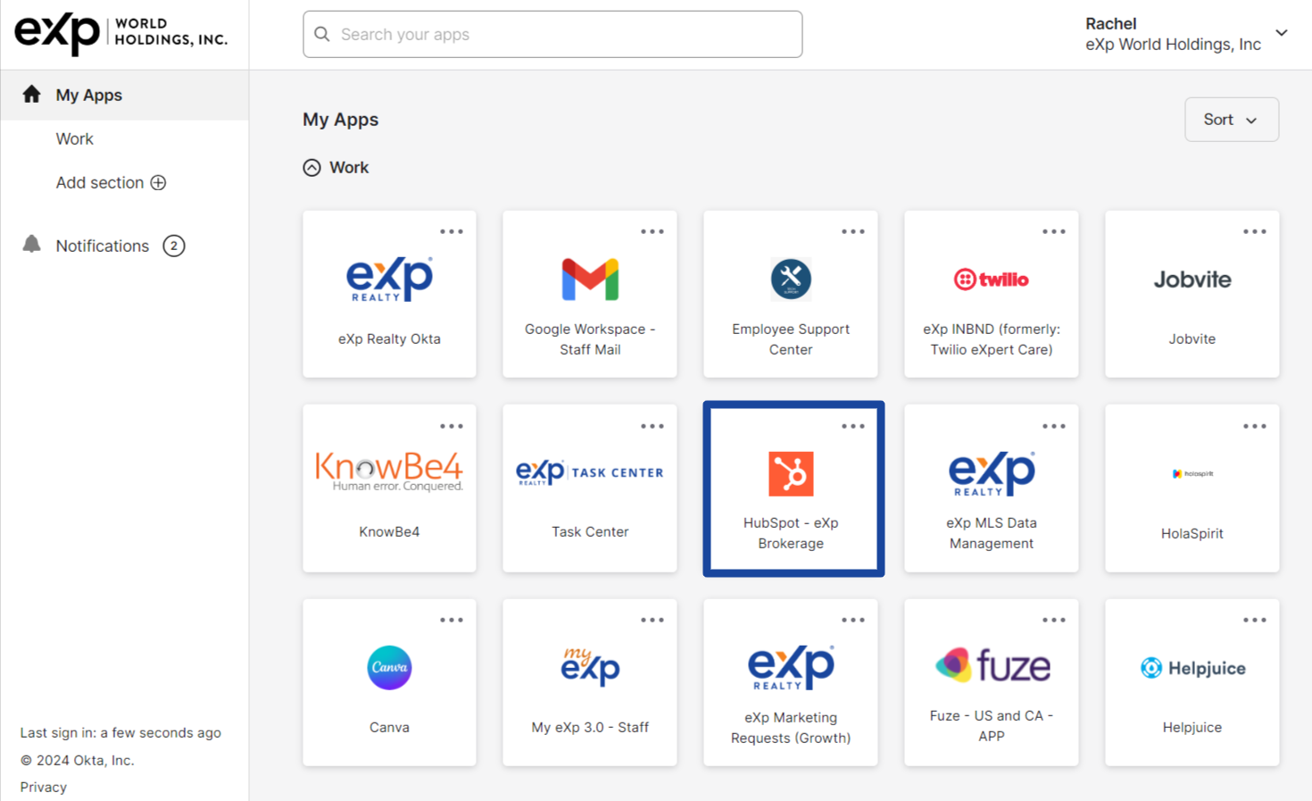Launch the HolaSpirit app

[x=1192, y=488]
